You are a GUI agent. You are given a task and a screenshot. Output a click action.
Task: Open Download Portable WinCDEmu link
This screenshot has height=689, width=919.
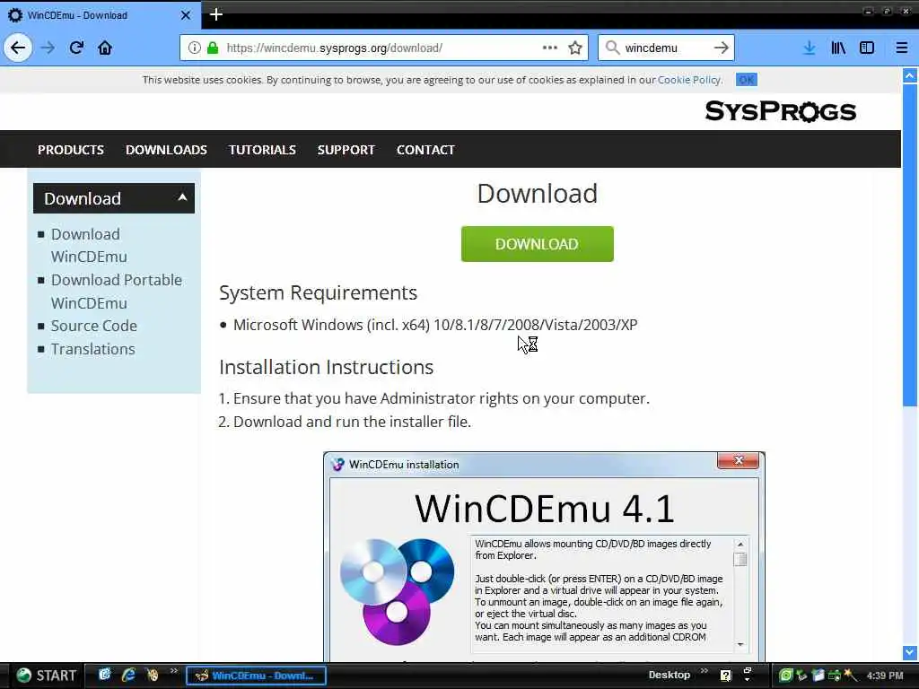tap(116, 292)
